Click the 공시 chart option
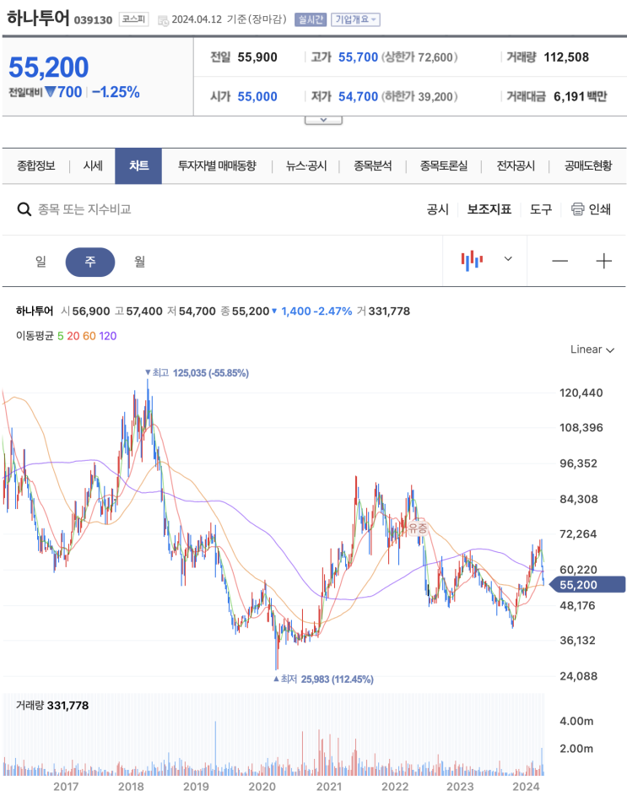Viewport: 627px width, 796px height. point(438,209)
